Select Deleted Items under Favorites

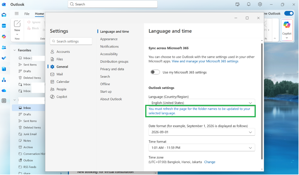coord(30,78)
